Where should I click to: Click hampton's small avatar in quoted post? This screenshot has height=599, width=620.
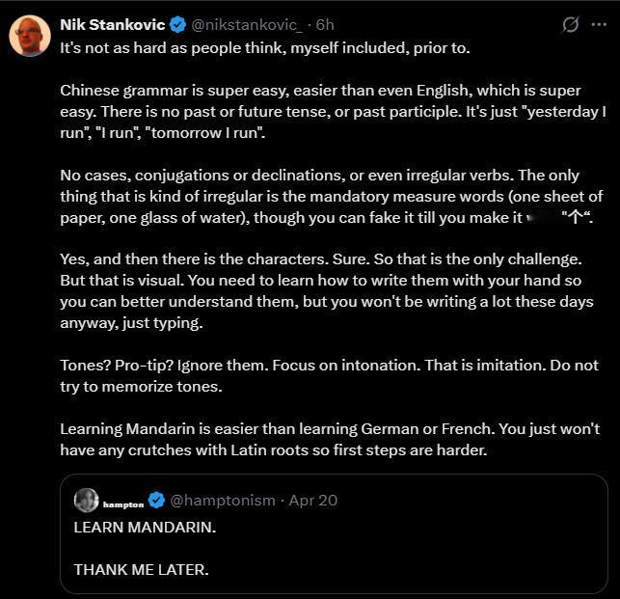(x=86, y=500)
